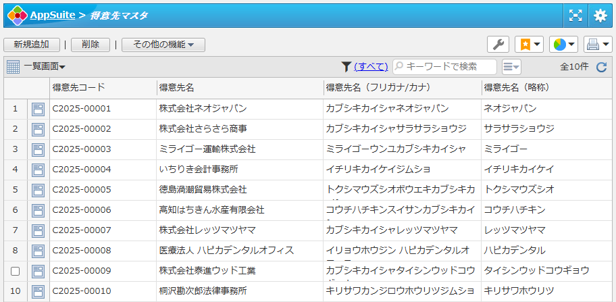616x302 pixels.
Task: Click the 新規追加 button
Action: coord(31,45)
